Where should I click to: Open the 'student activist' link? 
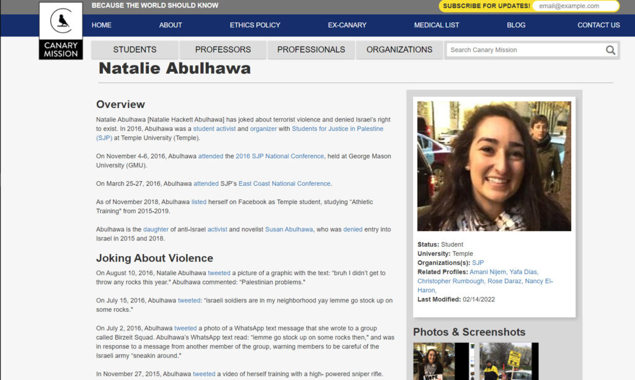click(214, 129)
